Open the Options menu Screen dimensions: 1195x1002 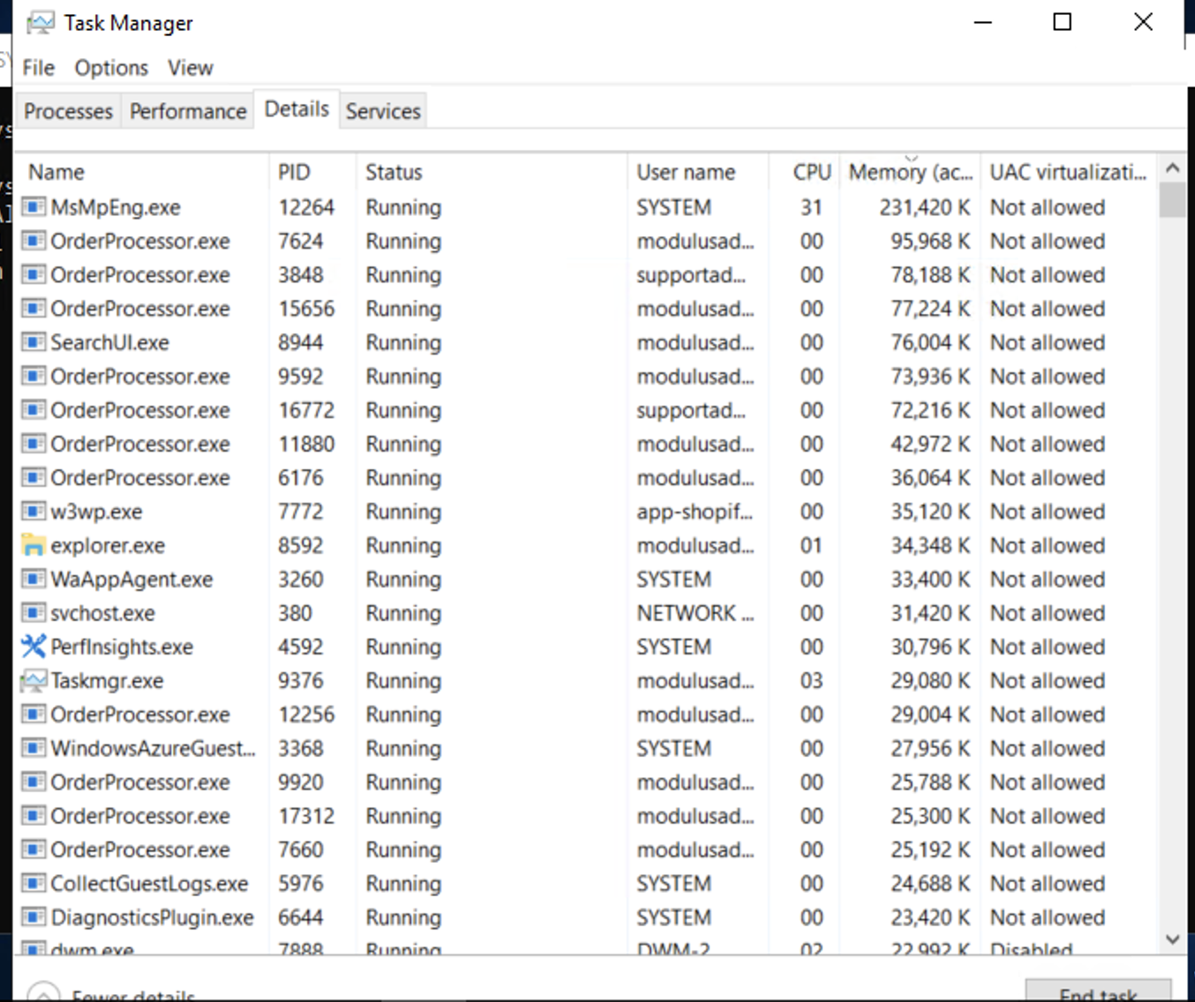(x=110, y=67)
